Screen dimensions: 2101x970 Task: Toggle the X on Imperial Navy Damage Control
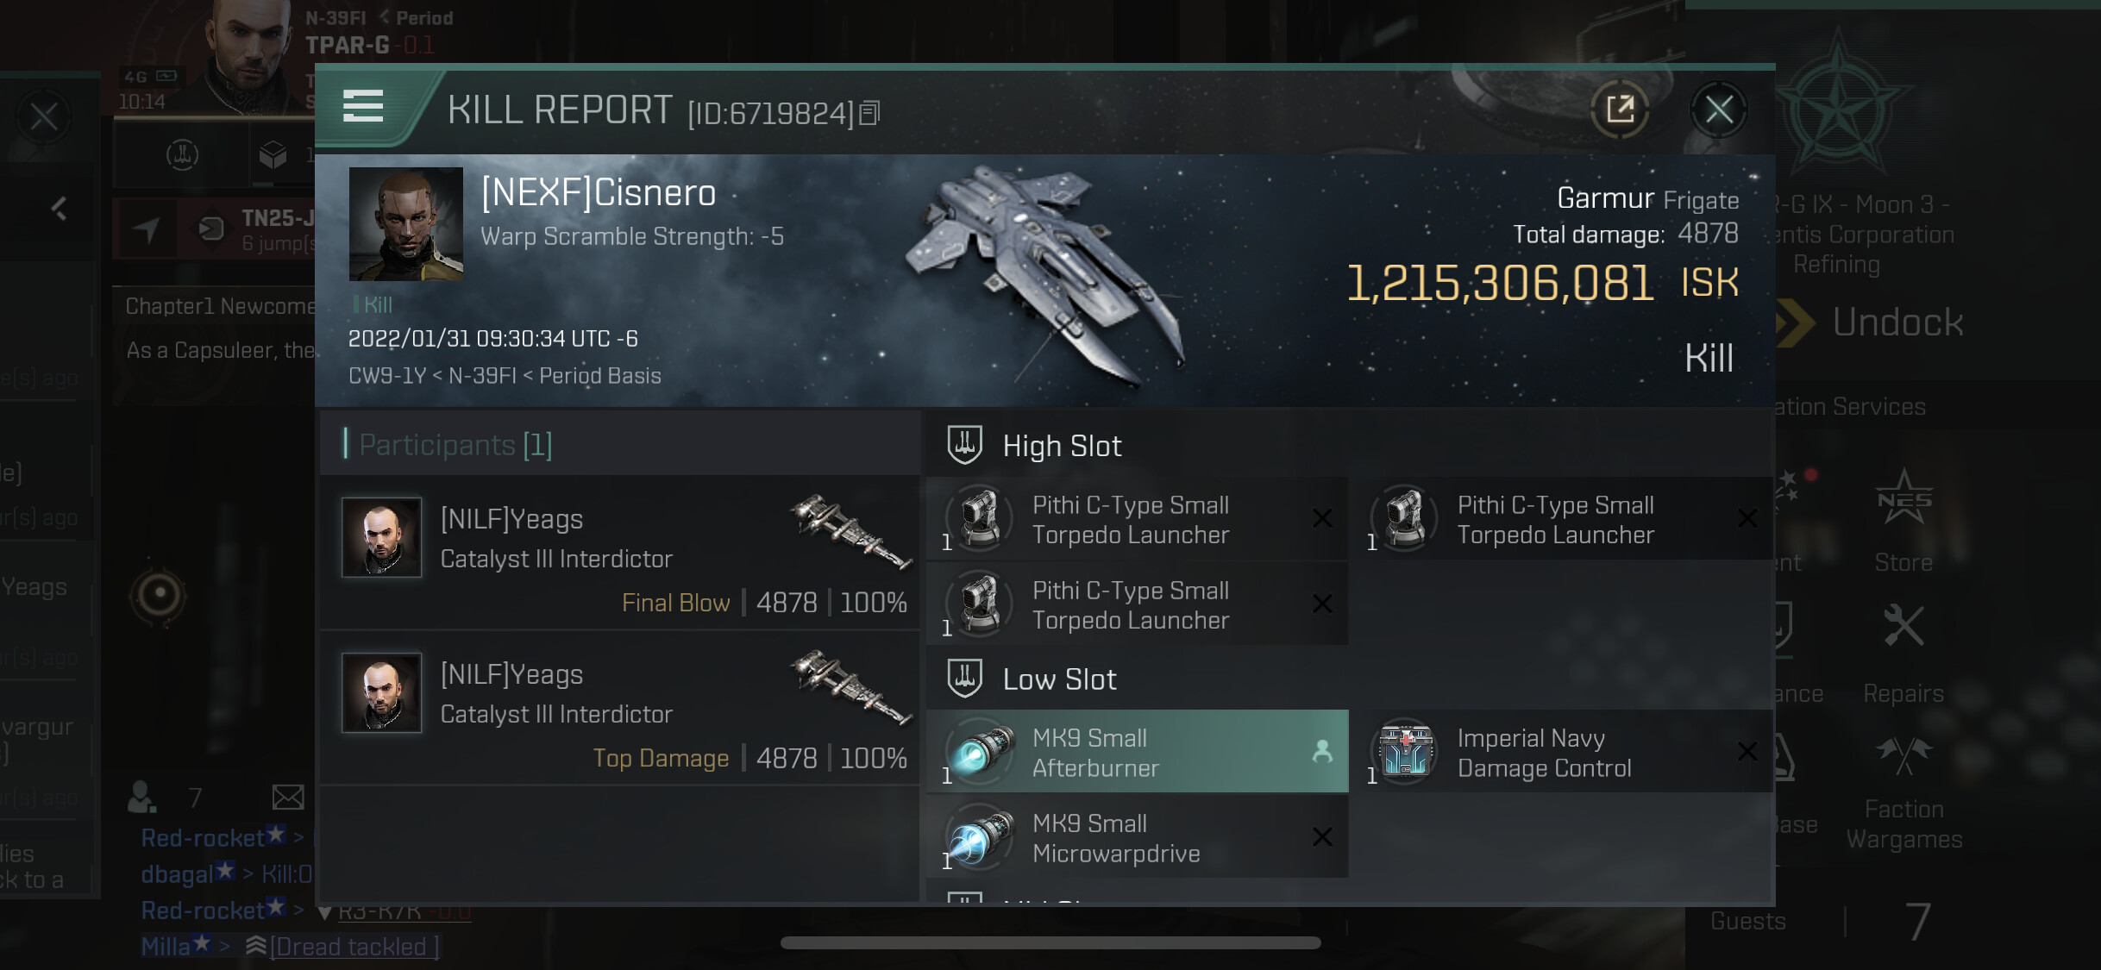tap(1747, 752)
